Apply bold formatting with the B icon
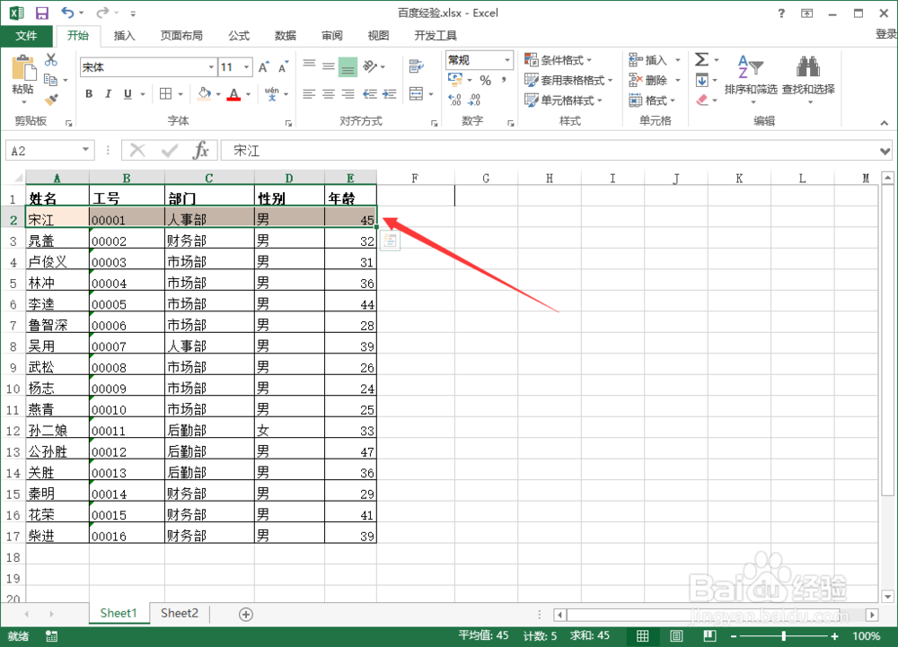The image size is (898, 647). click(88, 93)
